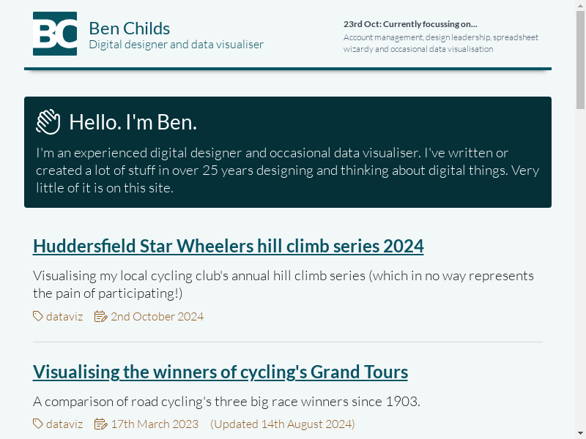Open the Visualising the winners of Grand Tours article
The width and height of the screenshot is (586, 439).
(220, 372)
